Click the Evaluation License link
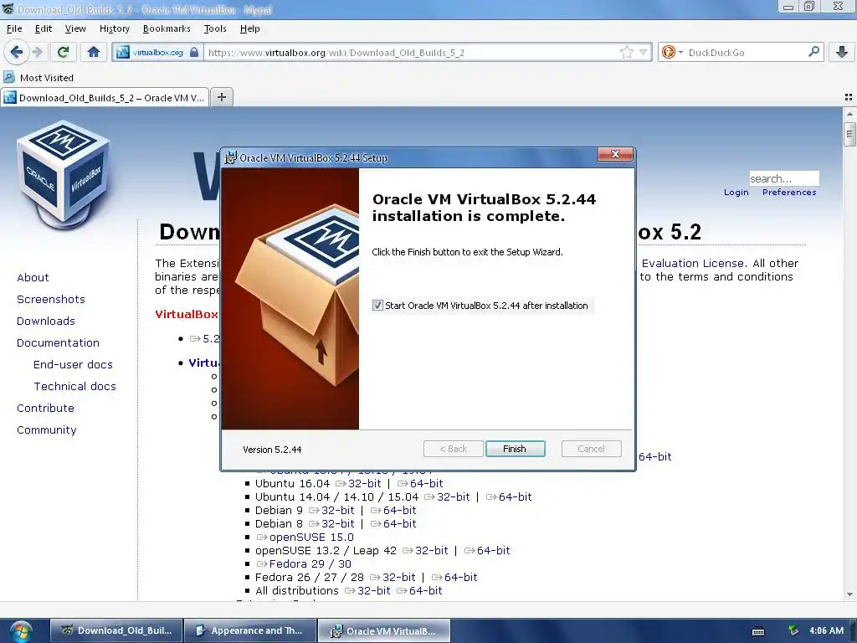 click(x=692, y=263)
